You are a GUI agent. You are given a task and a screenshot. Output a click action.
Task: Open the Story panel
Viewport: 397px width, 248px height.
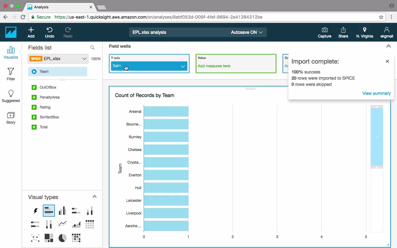pyautogui.click(x=11, y=118)
